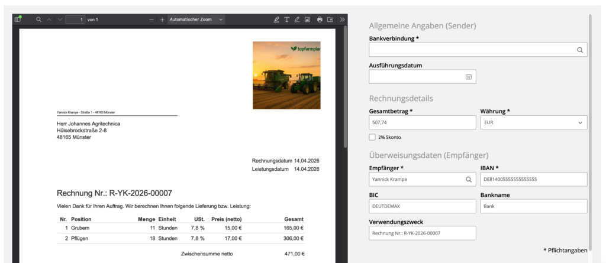Screen dimensions: 606x263
Task: Open the Automatischer Zoom dropdown
Action: 196,20
